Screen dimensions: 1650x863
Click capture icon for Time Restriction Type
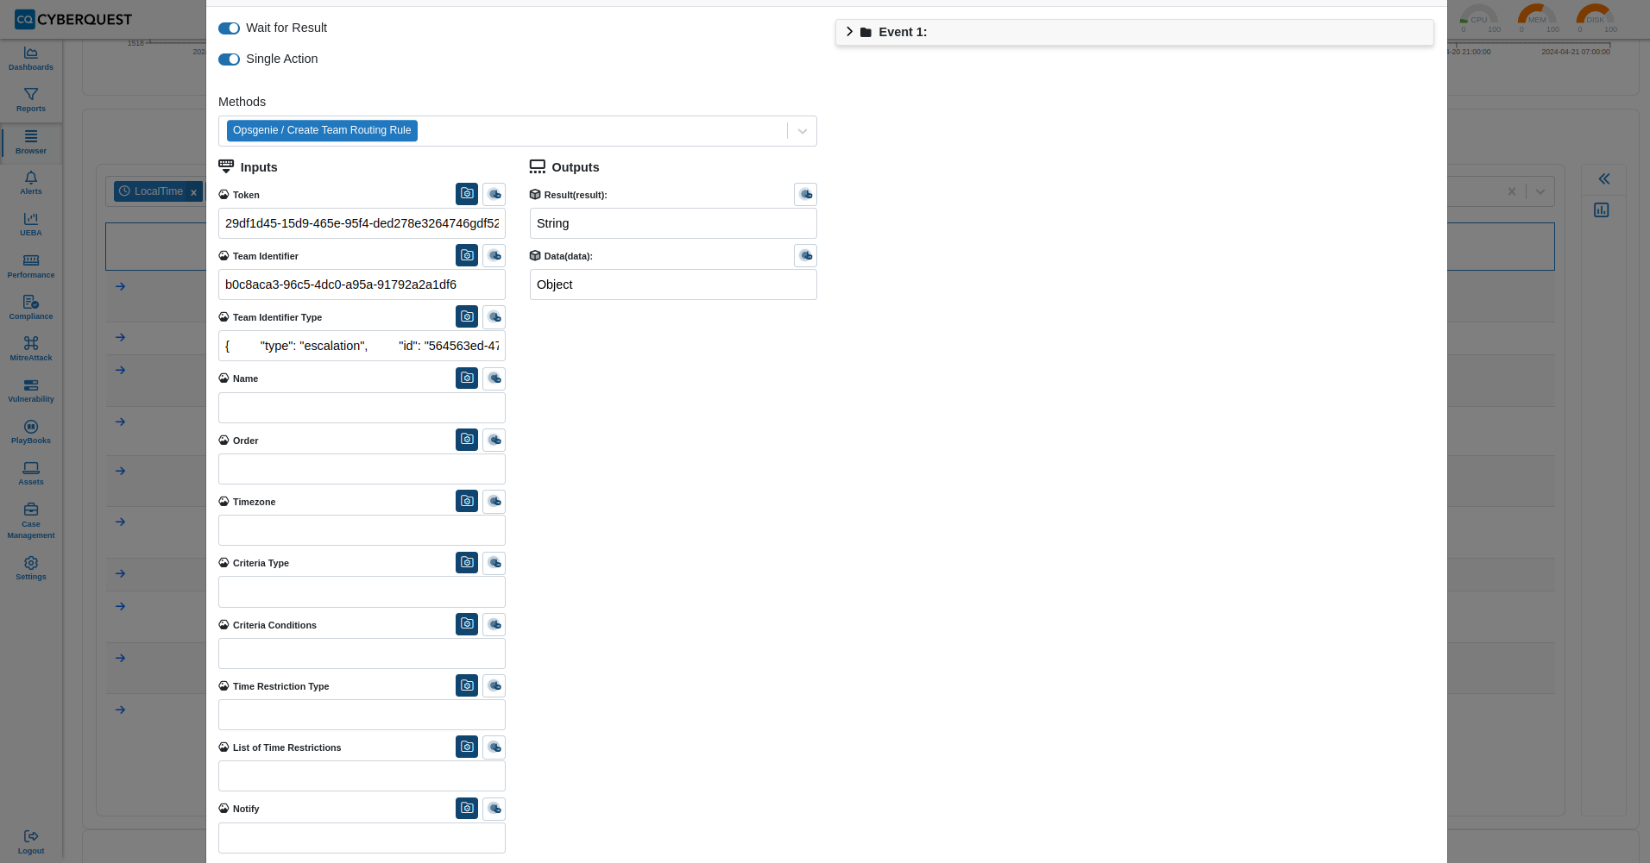point(467,685)
